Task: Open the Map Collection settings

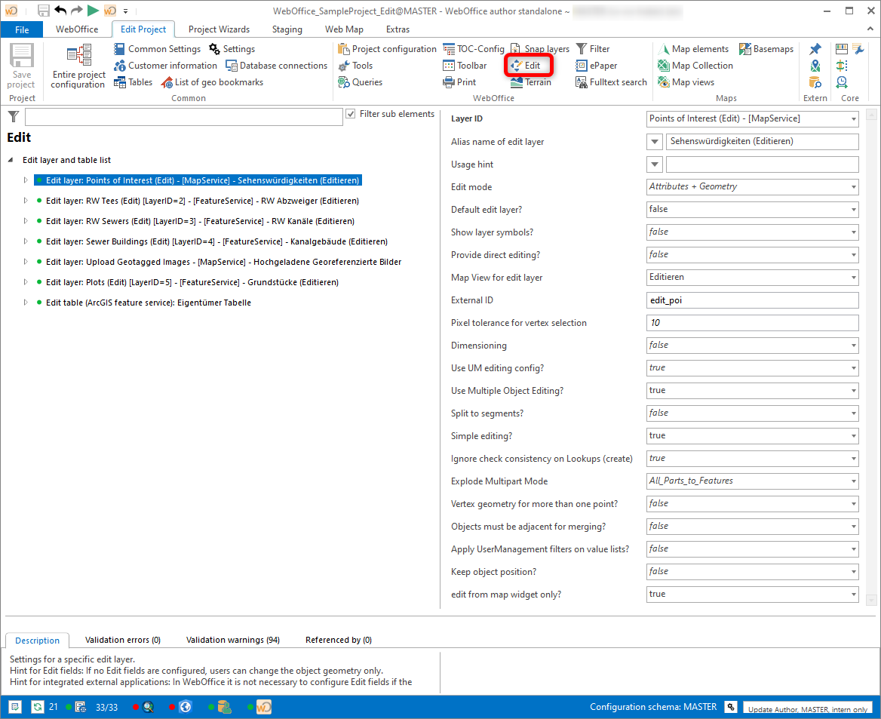Action: coord(695,66)
